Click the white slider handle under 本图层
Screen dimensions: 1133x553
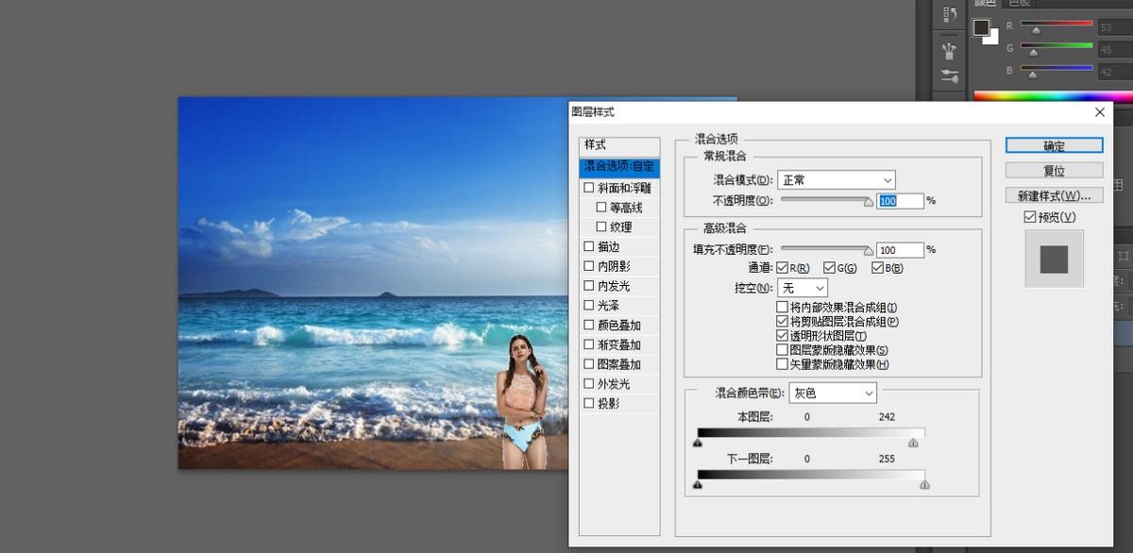click(913, 442)
